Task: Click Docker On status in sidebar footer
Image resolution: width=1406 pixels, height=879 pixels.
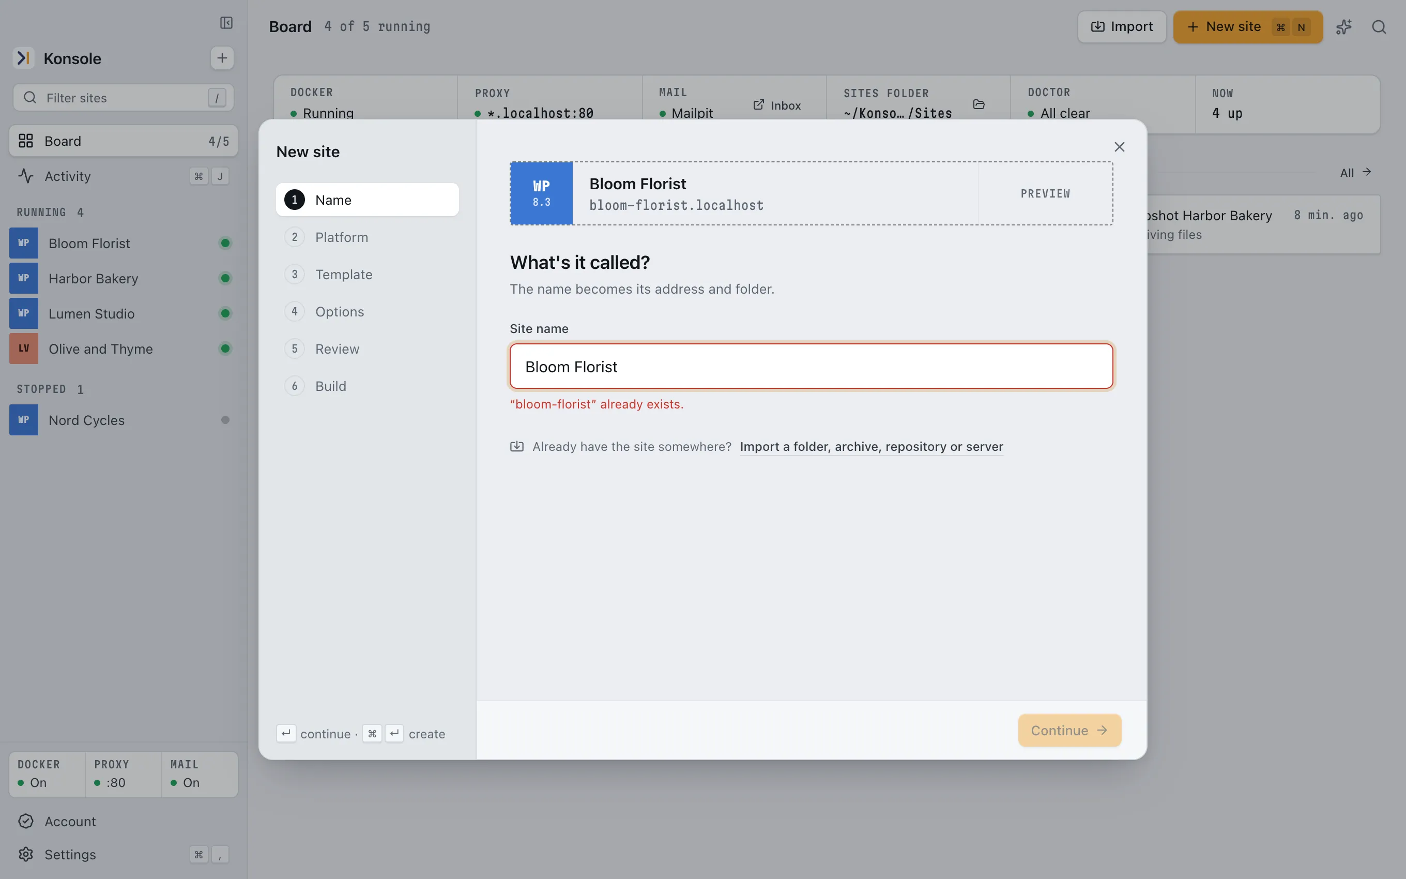Action: 47,774
